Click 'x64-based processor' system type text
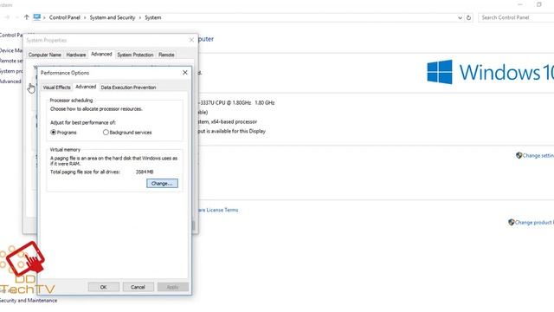 click(x=234, y=121)
